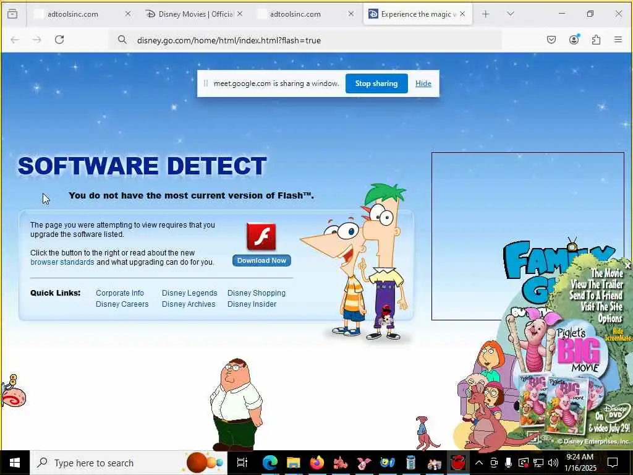
Task: Open the Firefox View icon
Action: (12, 14)
